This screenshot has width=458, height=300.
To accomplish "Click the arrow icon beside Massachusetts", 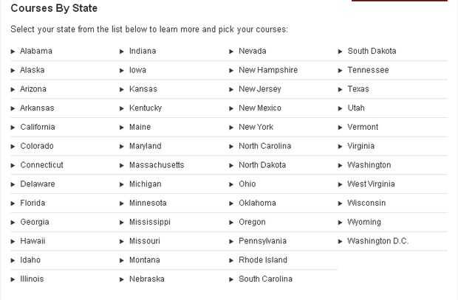I will 122,165.
